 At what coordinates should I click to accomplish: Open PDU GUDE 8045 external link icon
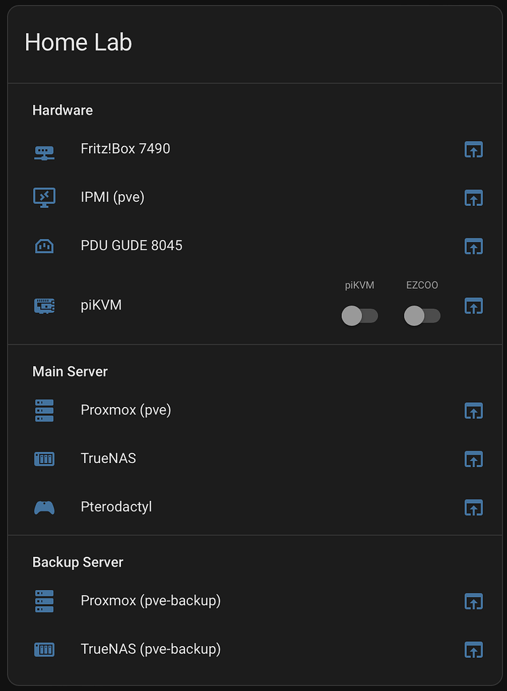point(474,247)
